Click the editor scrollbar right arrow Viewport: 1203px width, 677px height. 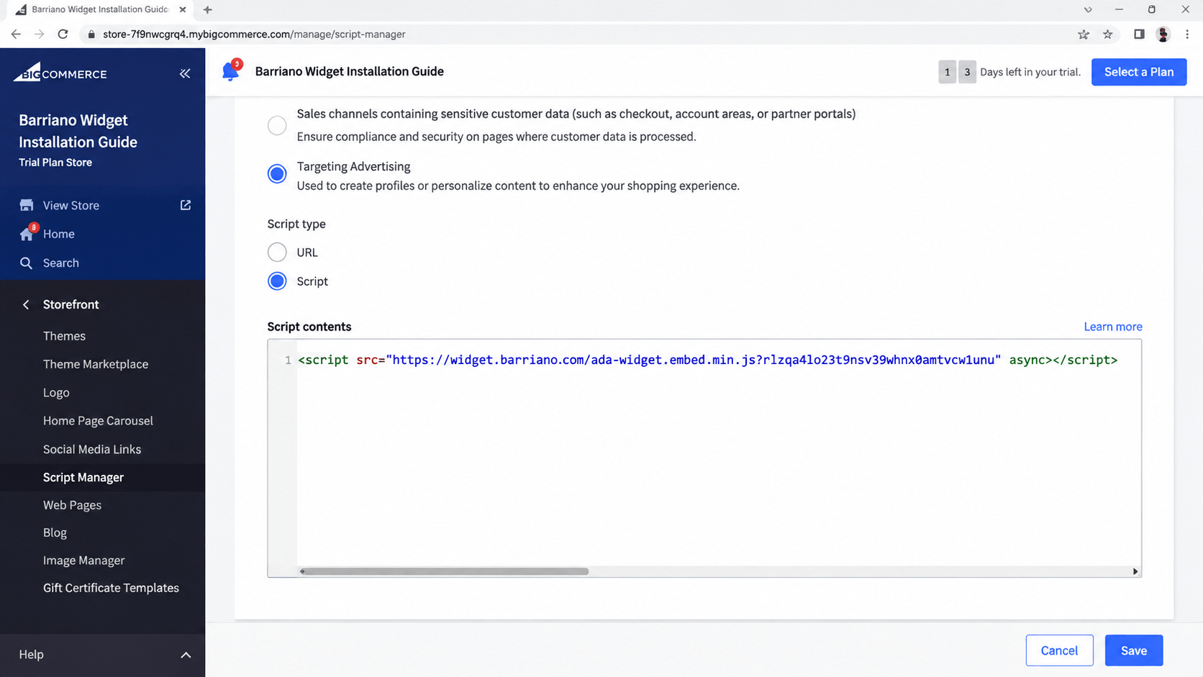1135,571
